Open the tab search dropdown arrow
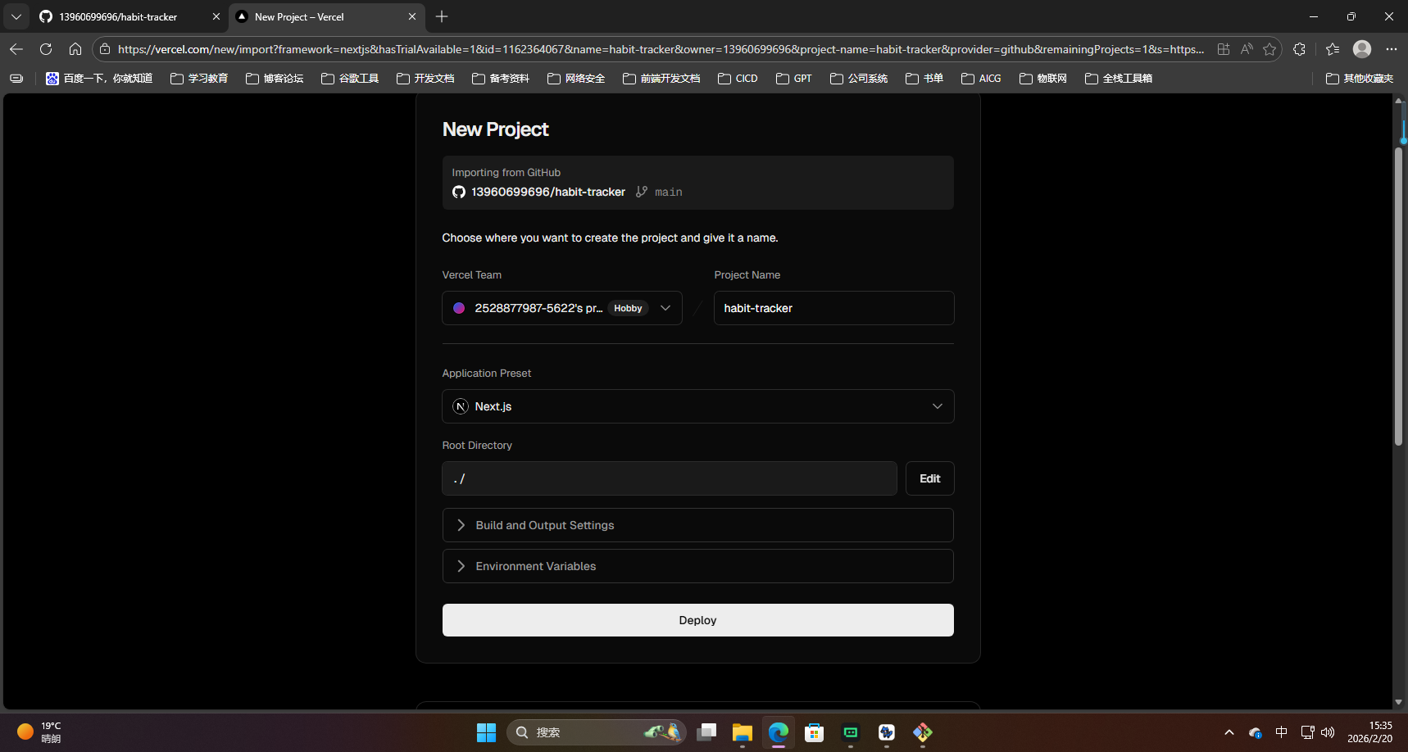This screenshot has height=752, width=1408. coord(16,16)
